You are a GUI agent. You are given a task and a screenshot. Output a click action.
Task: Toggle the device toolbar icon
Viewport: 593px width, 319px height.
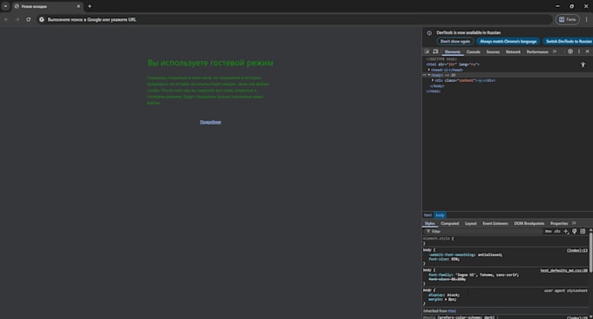(436, 51)
